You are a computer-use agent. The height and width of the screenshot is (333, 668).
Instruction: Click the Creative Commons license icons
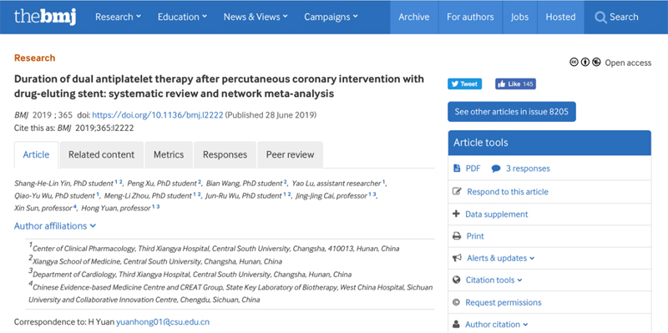pos(585,63)
